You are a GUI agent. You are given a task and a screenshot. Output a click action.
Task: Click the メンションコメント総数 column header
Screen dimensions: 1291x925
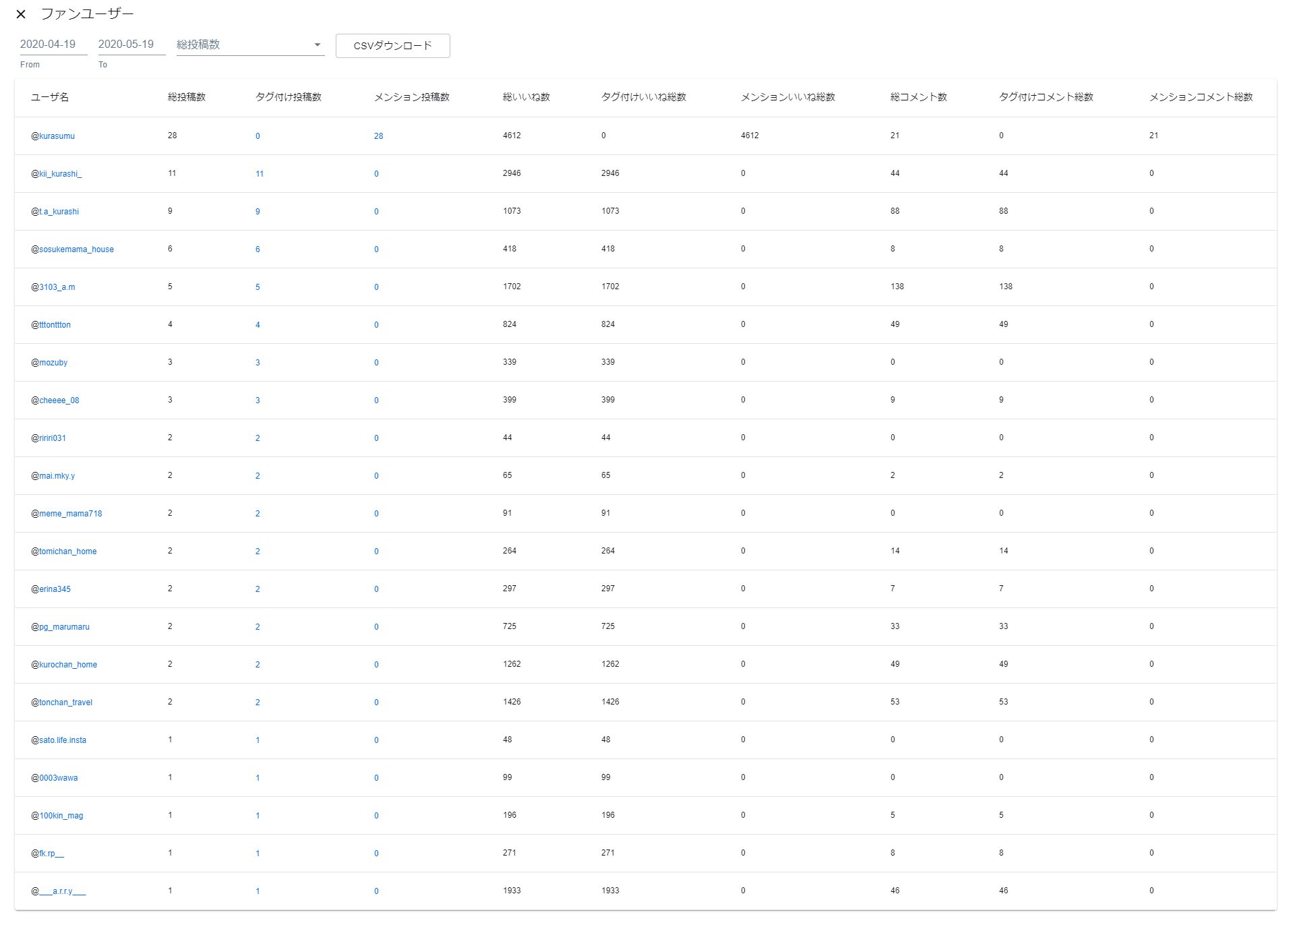pos(1200,97)
